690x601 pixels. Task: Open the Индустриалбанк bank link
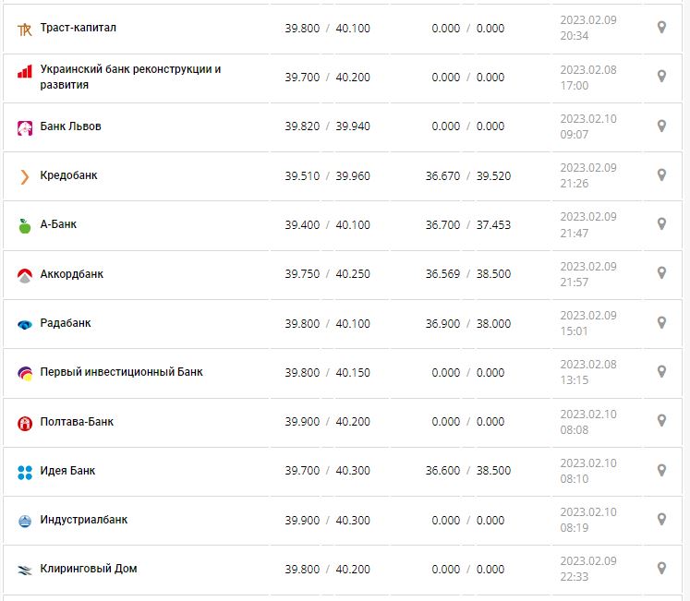click(84, 520)
